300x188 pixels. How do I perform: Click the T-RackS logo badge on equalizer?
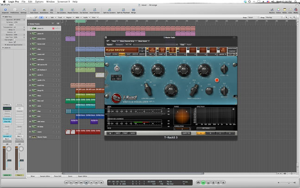[x=116, y=98]
